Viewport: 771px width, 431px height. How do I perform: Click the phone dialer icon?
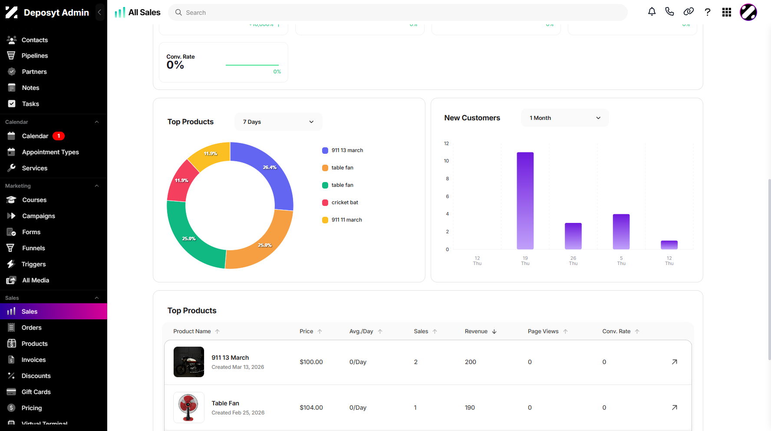tap(669, 12)
